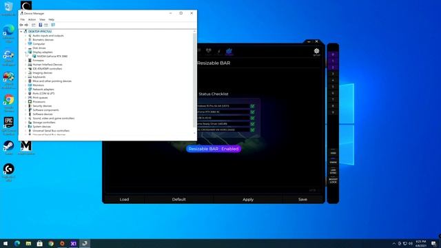Expand Human Interface Devices node

(x=25, y=64)
